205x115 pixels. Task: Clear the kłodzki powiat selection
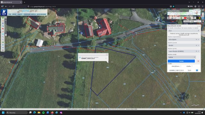click(x=196, y=45)
